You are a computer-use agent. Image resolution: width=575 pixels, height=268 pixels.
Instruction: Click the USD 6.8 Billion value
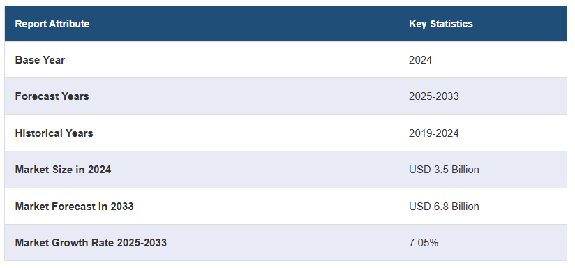pos(444,207)
